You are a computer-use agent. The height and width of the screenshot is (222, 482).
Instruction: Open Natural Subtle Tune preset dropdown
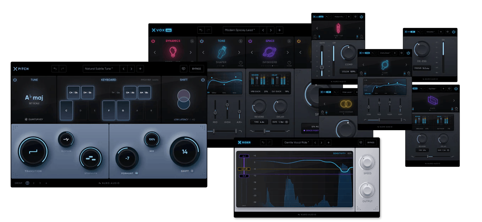click(101, 69)
